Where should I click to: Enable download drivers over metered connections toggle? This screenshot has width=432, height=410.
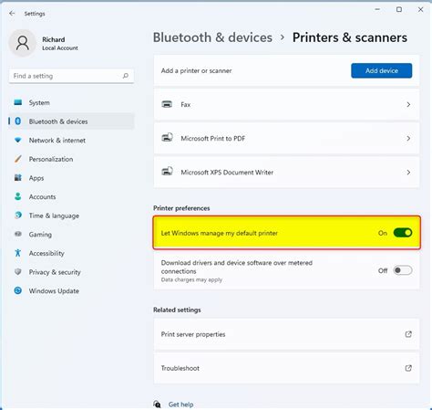403,270
